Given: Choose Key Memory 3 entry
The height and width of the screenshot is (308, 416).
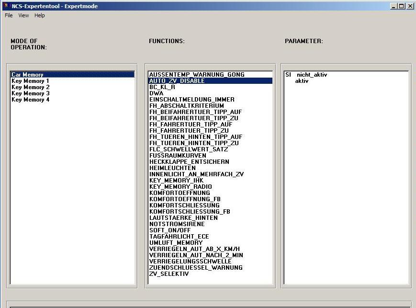Looking at the screenshot, I should pyautogui.click(x=30, y=93).
